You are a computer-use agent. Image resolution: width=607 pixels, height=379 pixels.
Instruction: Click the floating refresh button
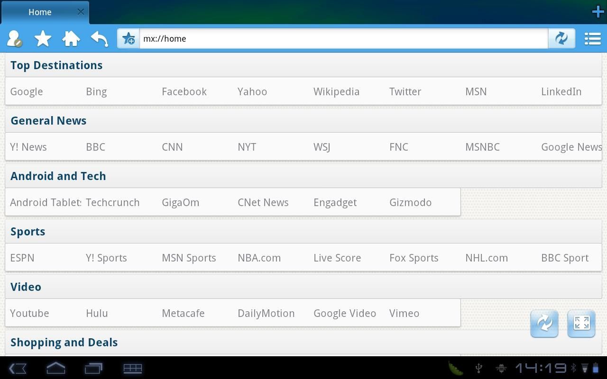pyautogui.click(x=544, y=323)
